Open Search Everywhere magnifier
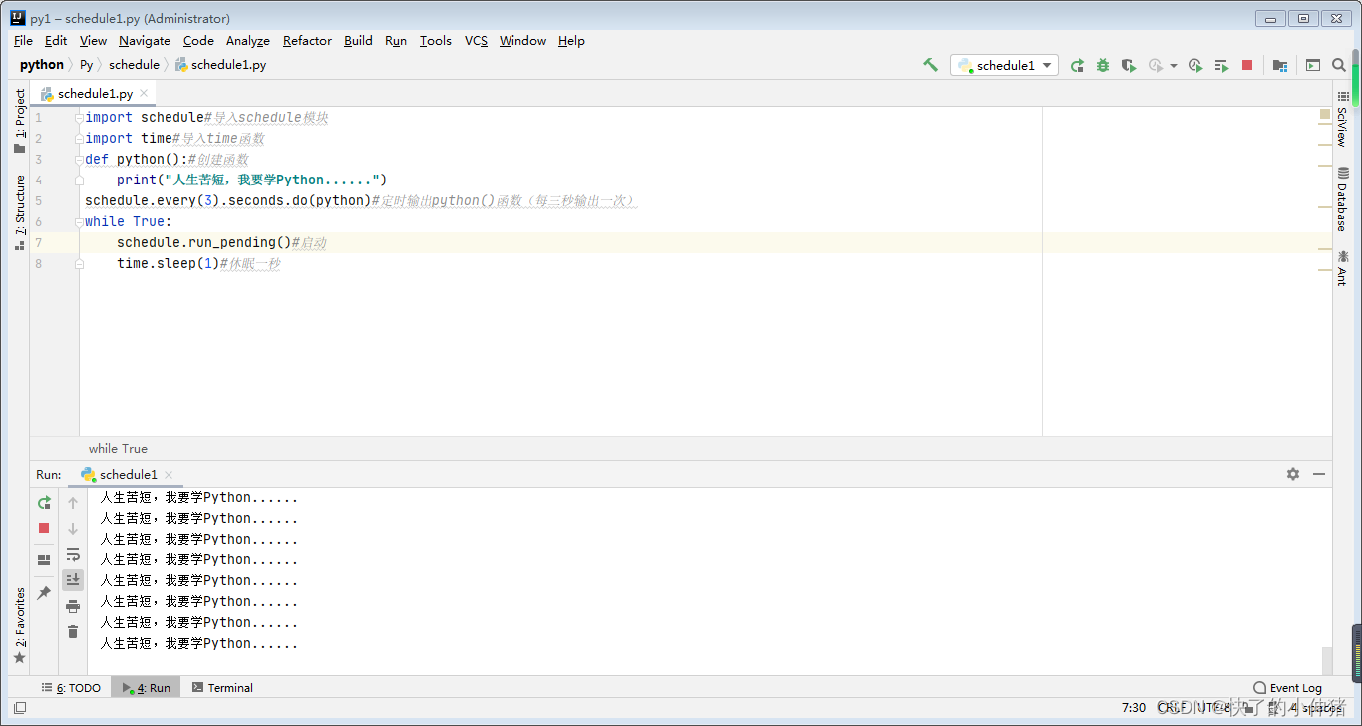The width and height of the screenshot is (1362, 726). click(x=1339, y=65)
